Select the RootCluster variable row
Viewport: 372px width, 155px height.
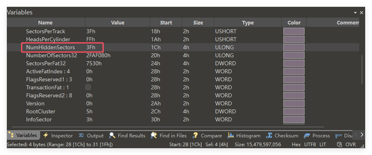point(183,111)
